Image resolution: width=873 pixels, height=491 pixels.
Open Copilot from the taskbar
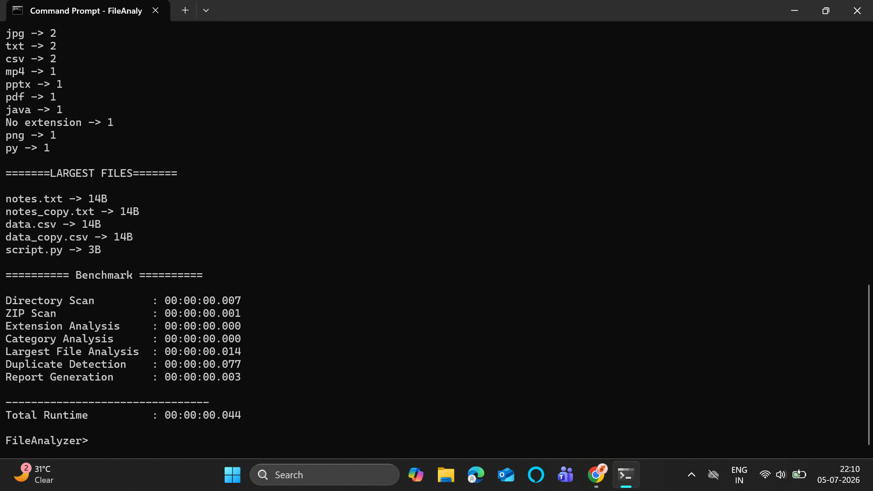(x=416, y=475)
